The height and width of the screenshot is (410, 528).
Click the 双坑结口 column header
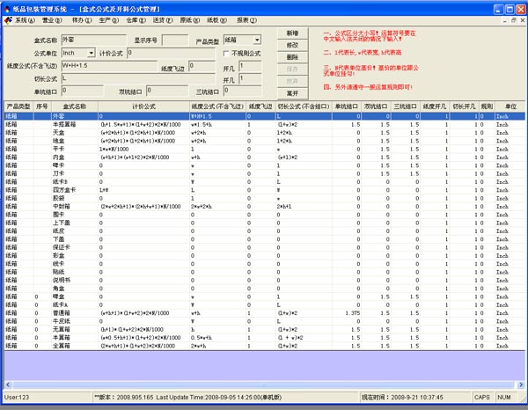click(376, 106)
